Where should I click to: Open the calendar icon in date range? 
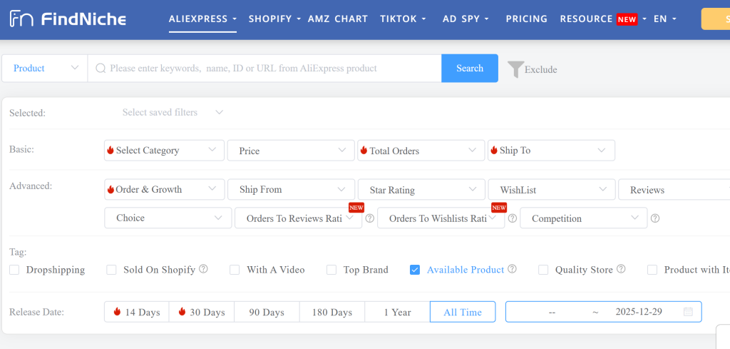(688, 312)
